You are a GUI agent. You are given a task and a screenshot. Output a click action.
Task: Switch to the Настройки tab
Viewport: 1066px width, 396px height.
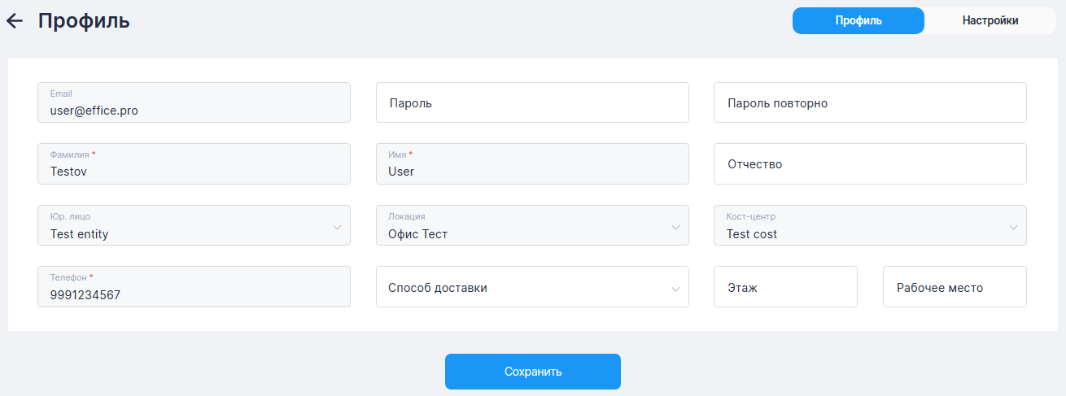[990, 21]
